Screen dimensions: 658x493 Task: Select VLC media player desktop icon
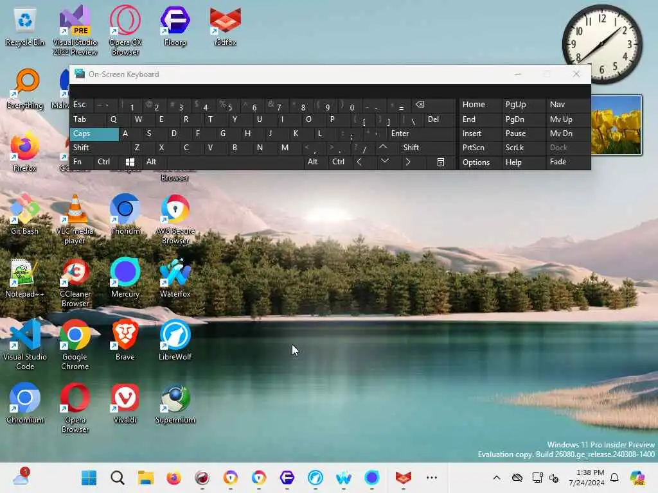75,220
